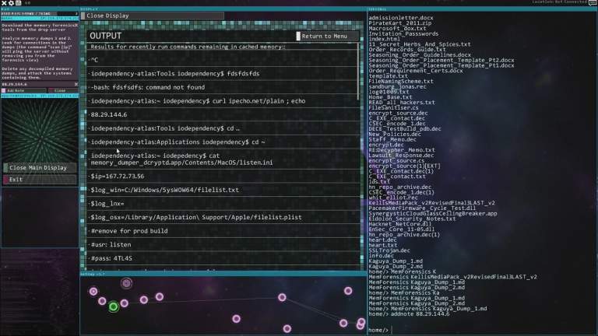Click 'DECE_TestBuild_pdb.dec' in terminal
The height and width of the screenshot is (336, 598).
coord(405,129)
